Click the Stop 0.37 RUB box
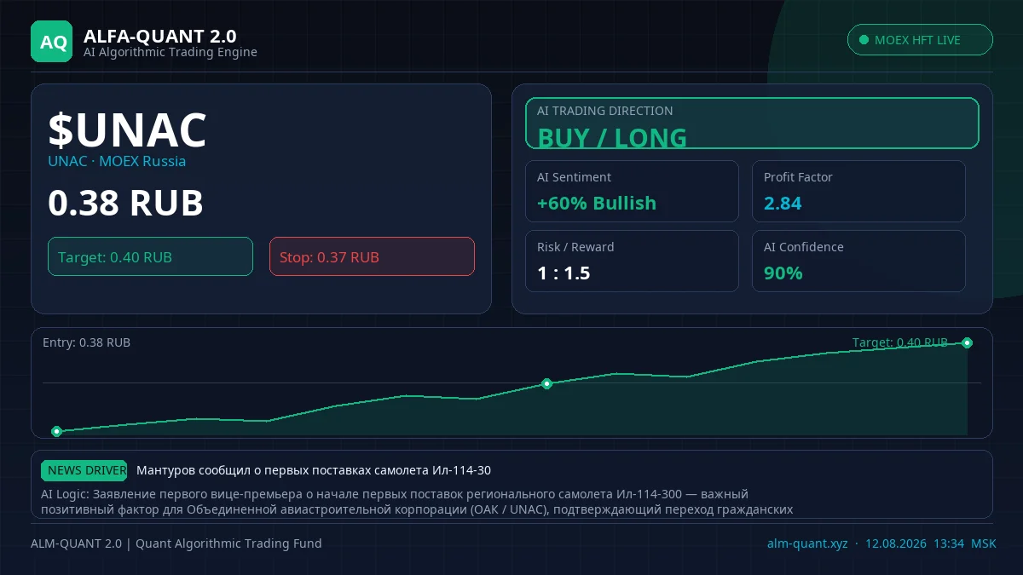Screen dimensions: 1023x575 [372, 256]
